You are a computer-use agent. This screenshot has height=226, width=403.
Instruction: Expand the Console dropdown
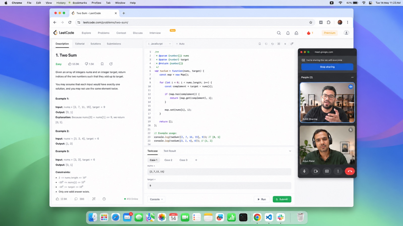(x=156, y=199)
